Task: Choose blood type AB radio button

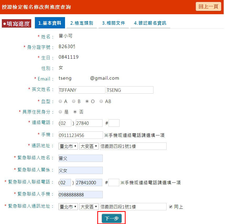Action: click(101, 101)
